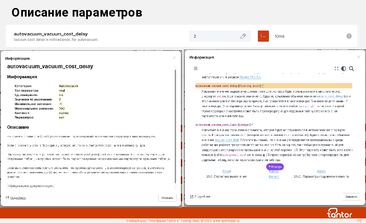Click the Официальная документация link
366x223 pixels.
tap(31, 186)
